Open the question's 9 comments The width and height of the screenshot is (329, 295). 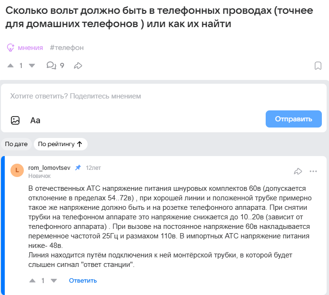[55, 66]
